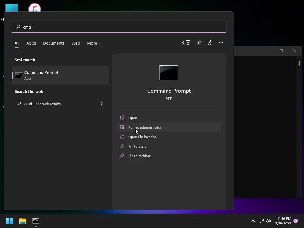
Task: Click the background console window's scrollbar
Action: [299, 63]
